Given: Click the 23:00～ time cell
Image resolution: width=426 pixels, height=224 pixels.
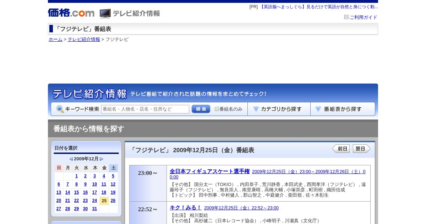Looking at the screenshot, I should tap(148, 183).
